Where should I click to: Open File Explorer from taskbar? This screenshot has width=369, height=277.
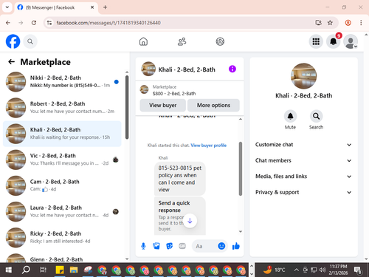(74, 270)
